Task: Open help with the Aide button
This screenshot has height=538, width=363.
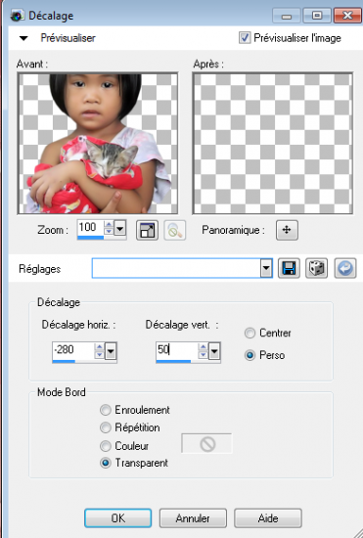Action: [x=268, y=518]
